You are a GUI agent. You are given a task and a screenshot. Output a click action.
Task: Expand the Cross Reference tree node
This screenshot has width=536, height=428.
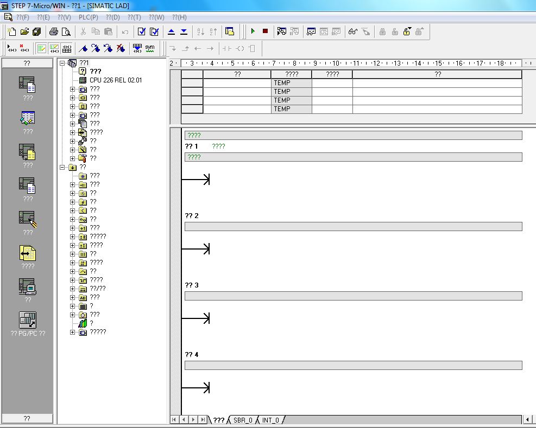pyautogui.click(x=72, y=132)
